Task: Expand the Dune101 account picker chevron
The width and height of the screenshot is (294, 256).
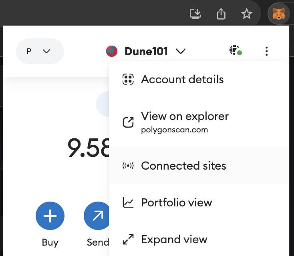Action: coord(180,51)
